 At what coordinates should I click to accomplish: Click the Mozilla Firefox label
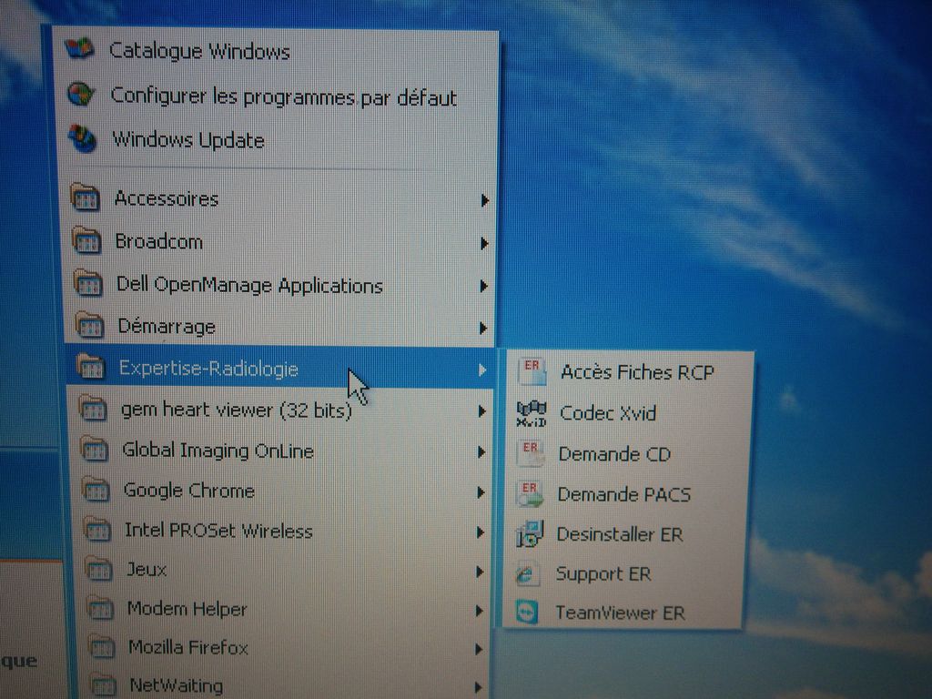click(187, 647)
